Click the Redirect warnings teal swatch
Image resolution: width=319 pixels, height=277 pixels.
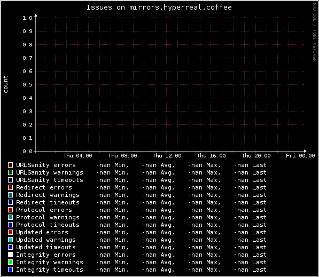(x=10, y=195)
